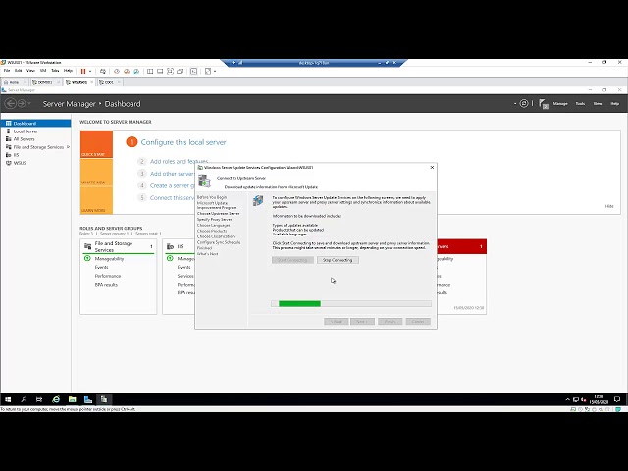
Task: Click the Choose Languages wizard step
Action: (x=214, y=225)
